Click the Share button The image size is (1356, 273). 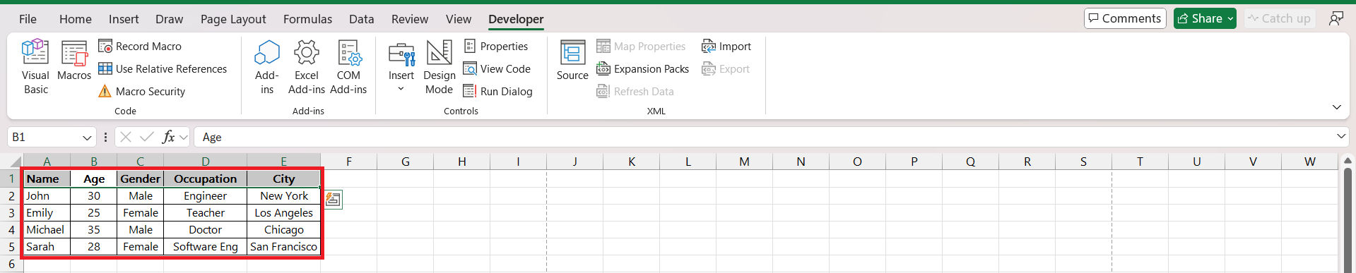pos(1205,18)
